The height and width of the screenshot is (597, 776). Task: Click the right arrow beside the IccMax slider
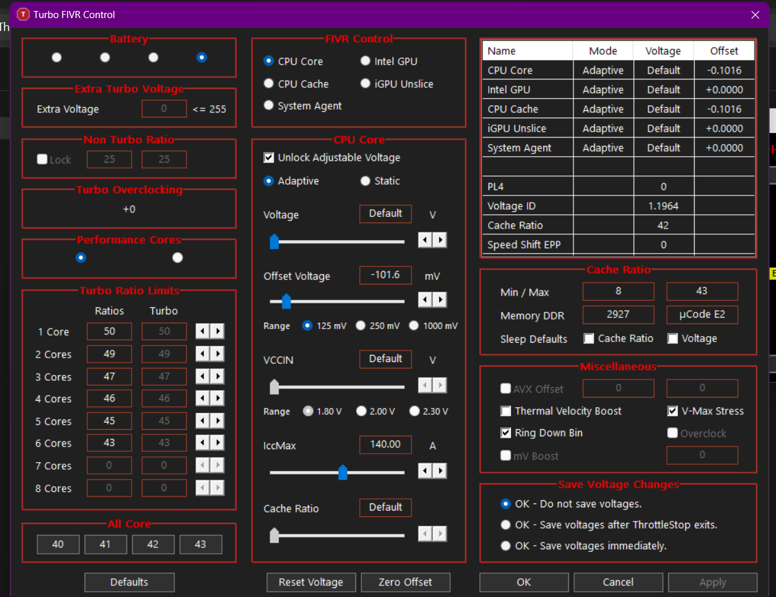pos(440,471)
